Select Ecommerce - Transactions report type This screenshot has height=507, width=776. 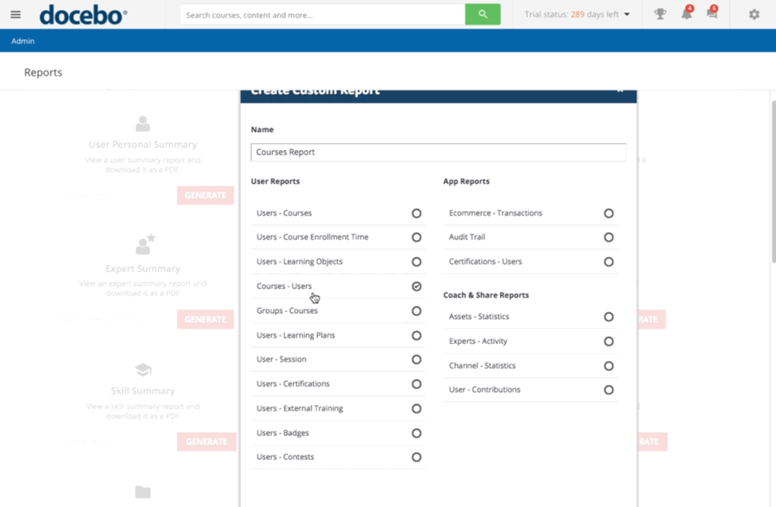point(608,213)
